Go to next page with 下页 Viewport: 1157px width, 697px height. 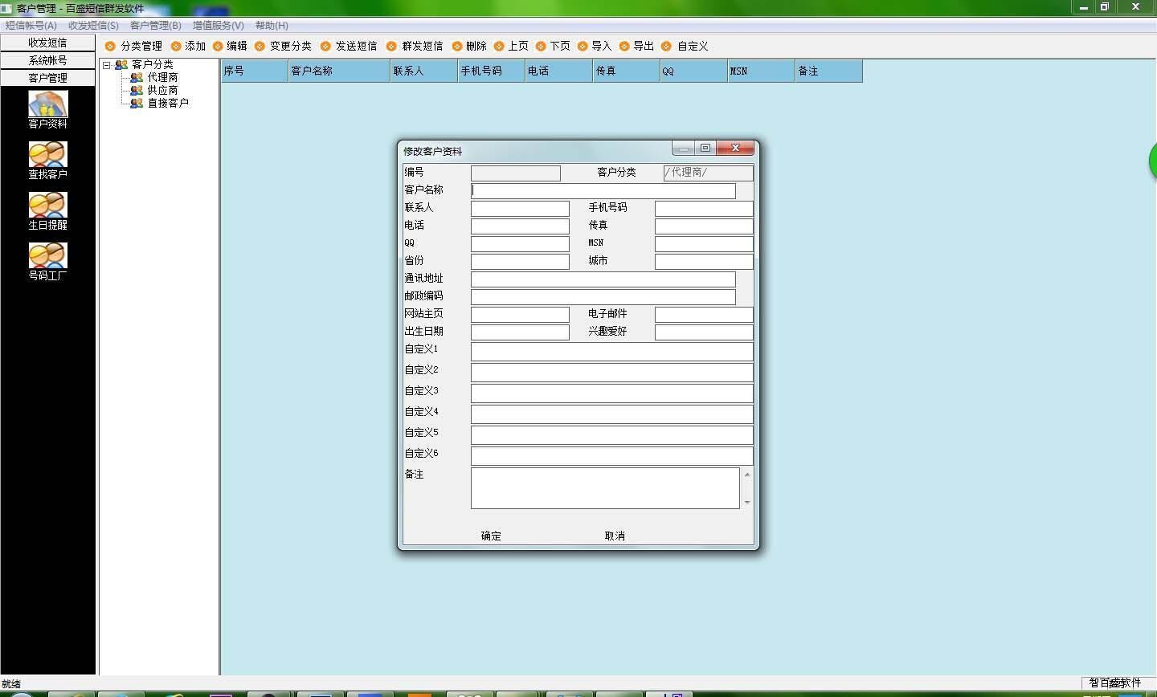pos(553,46)
